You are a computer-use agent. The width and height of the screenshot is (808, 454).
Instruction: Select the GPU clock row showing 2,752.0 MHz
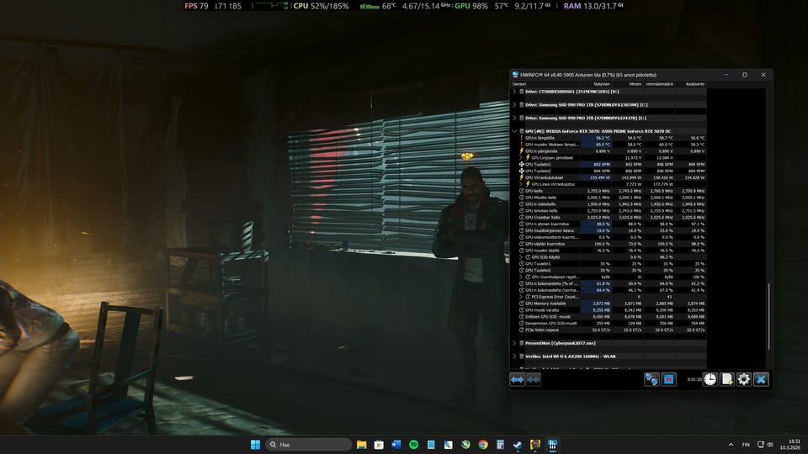tap(612, 191)
